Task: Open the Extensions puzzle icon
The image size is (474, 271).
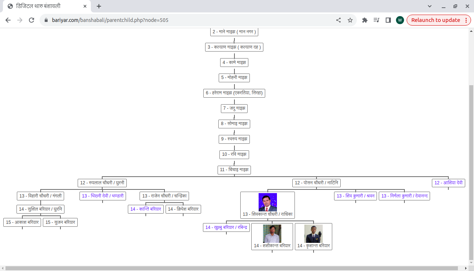Action: click(365, 20)
